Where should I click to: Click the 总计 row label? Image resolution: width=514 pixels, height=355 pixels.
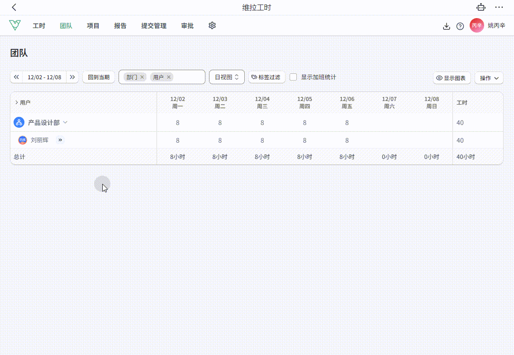tap(19, 157)
